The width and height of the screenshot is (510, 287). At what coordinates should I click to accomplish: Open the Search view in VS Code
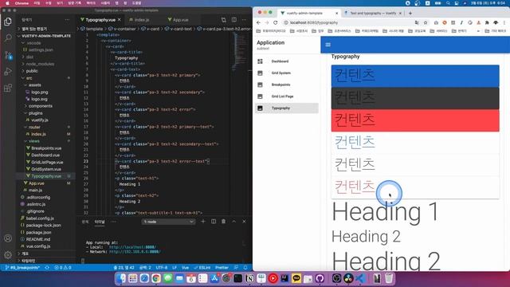point(8,38)
